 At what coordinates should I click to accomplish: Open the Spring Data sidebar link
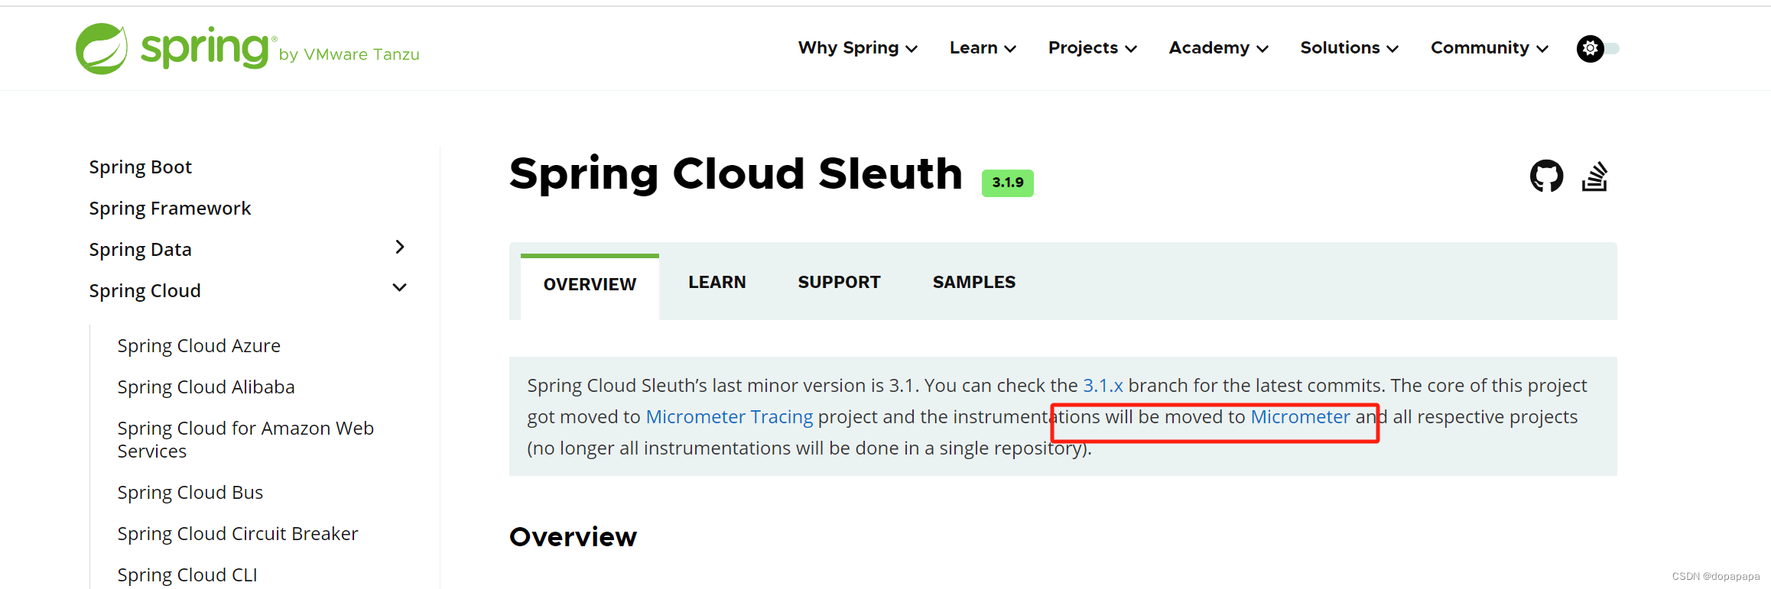[140, 250]
